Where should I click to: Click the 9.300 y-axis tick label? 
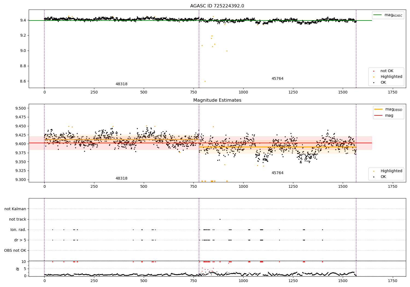pos(21,180)
